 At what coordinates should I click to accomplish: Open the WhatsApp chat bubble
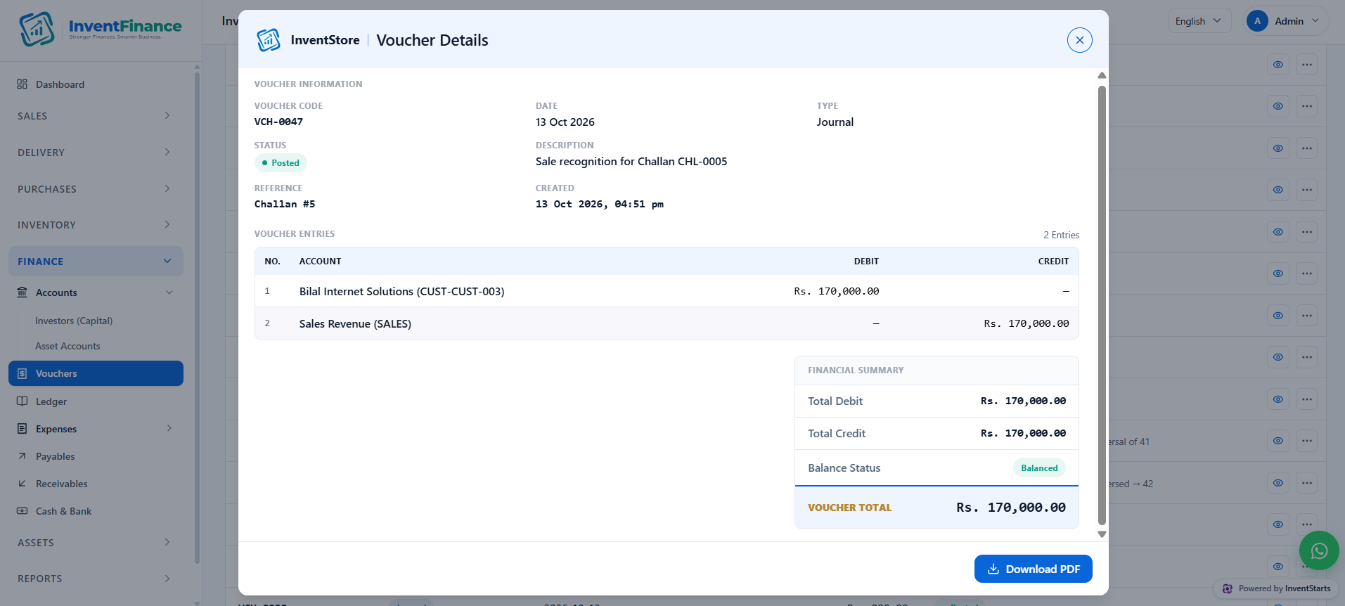click(x=1319, y=550)
